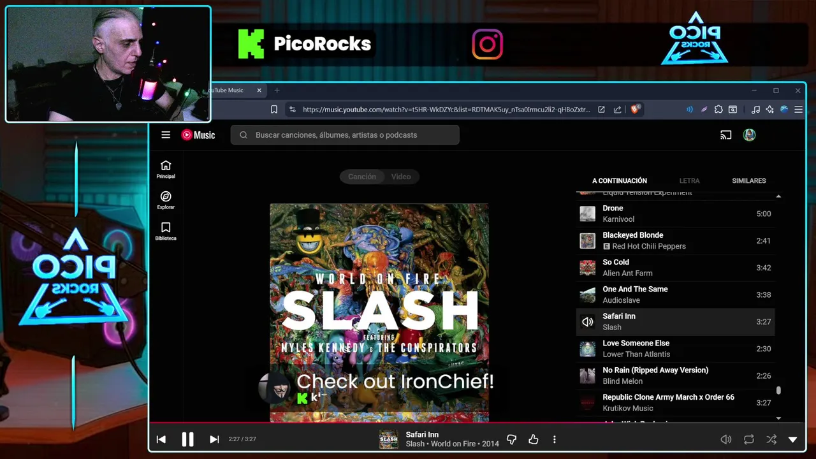Open page in app icon in address bar
The height and width of the screenshot is (459, 816).
pyautogui.click(x=601, y=110)
